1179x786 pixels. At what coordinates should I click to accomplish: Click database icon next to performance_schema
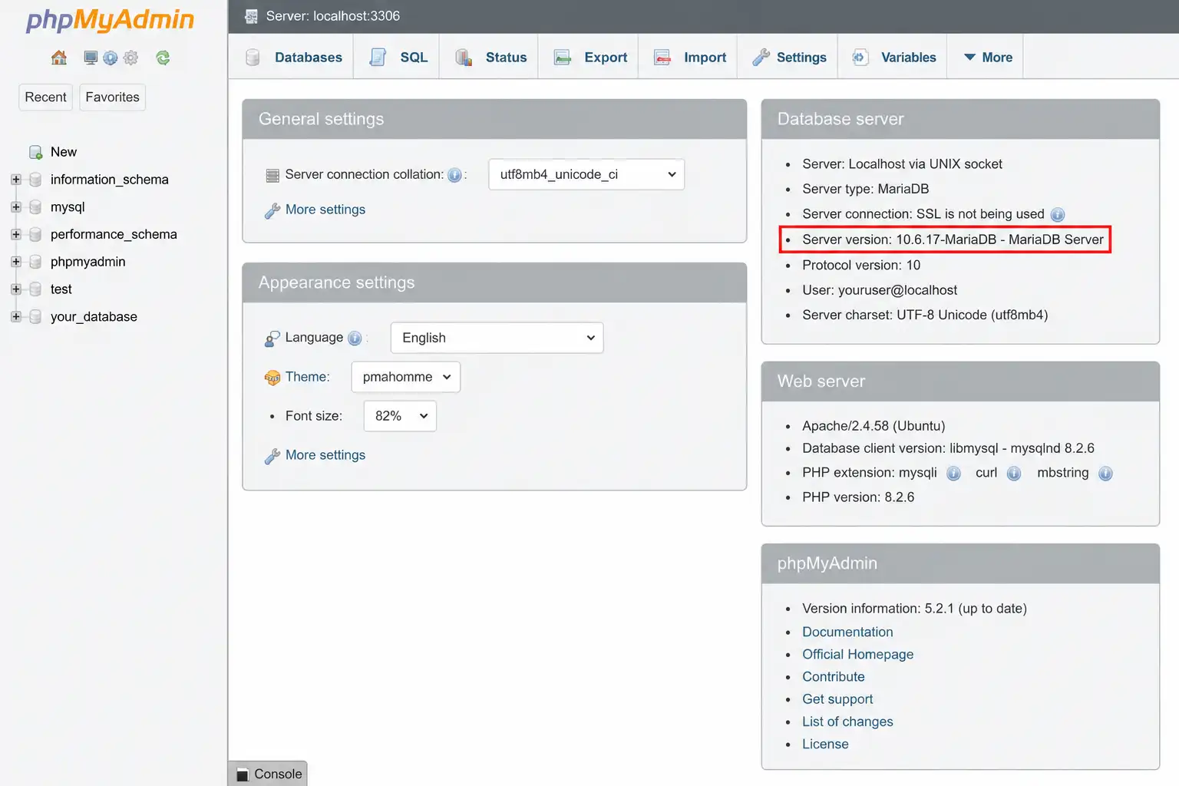coord(35,234)
